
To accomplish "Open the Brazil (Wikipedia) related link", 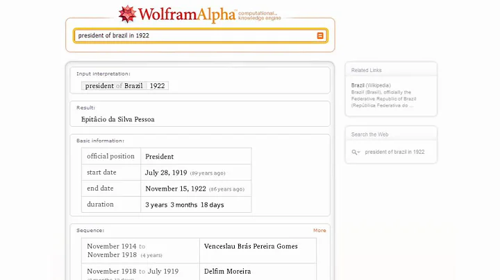I will pyautogui.click(x=371, y=85).
